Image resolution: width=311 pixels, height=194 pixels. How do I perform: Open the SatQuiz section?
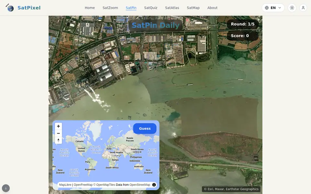pyautogui.click(x=151, y=8)
